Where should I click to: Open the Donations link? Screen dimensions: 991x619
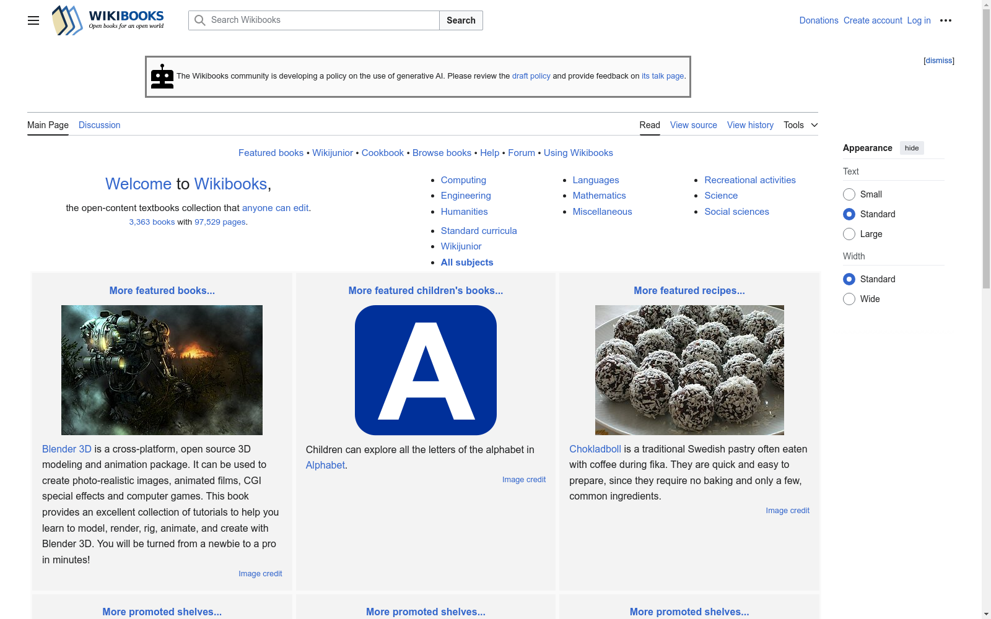coord(818,20)
